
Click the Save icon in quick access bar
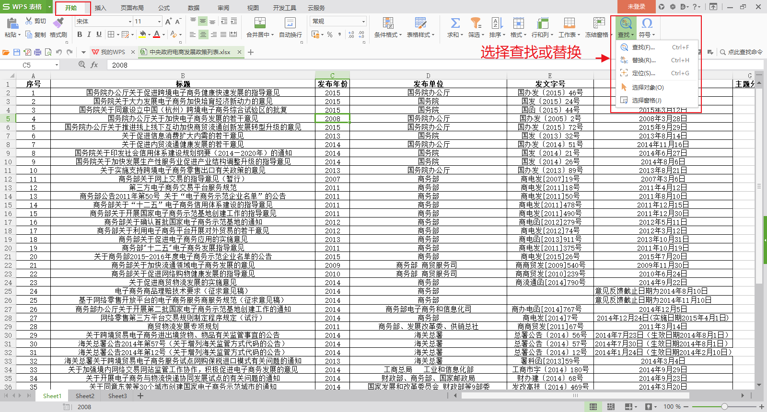pyautogui.click(x=17, y=52)
